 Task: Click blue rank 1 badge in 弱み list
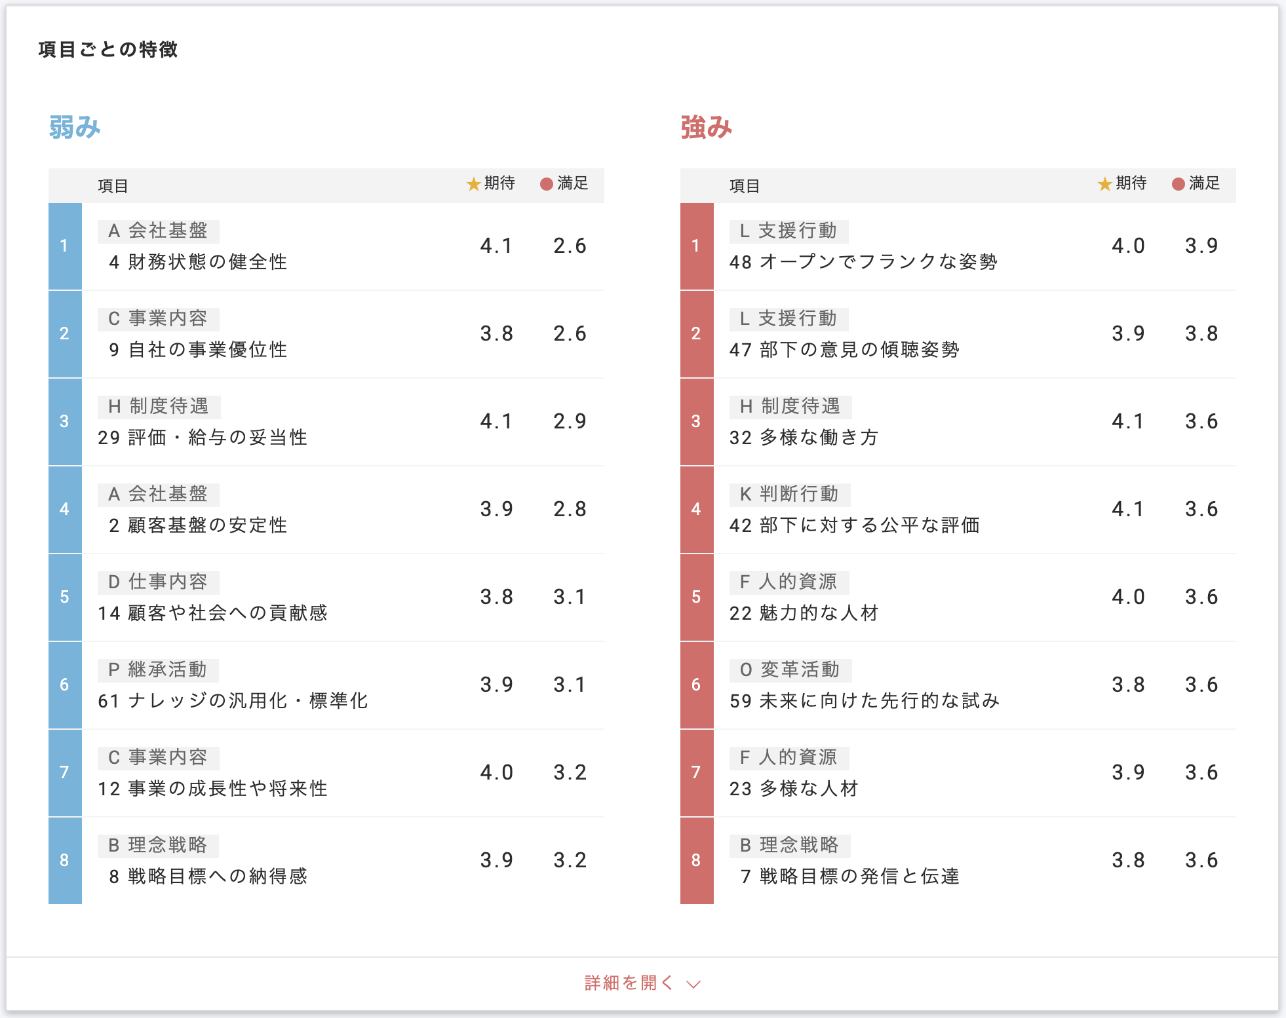coord(65,246)
